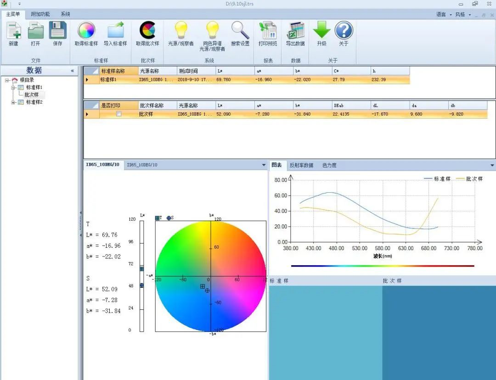This screenshot has width=496, height=380.
Task: Open a file with 打开 icon
Action: tap(35, 31)
